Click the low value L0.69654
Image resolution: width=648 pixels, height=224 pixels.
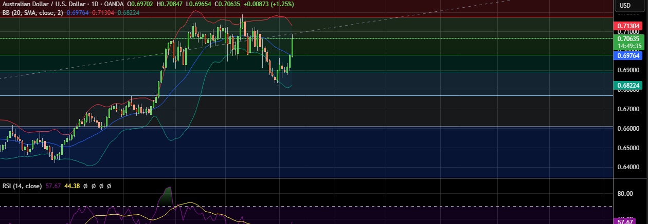(x=197, y=5)
